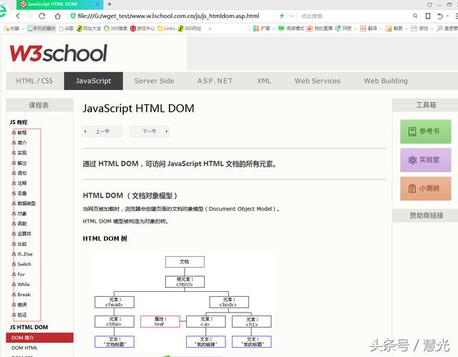Switch to the ASP.NET tab
458x357 pixels.
coord(215,81)
